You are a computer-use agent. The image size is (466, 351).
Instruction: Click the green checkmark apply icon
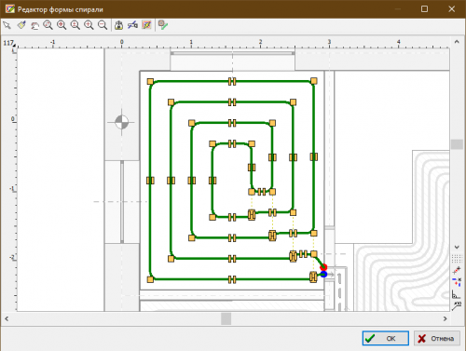pos(163,25)
